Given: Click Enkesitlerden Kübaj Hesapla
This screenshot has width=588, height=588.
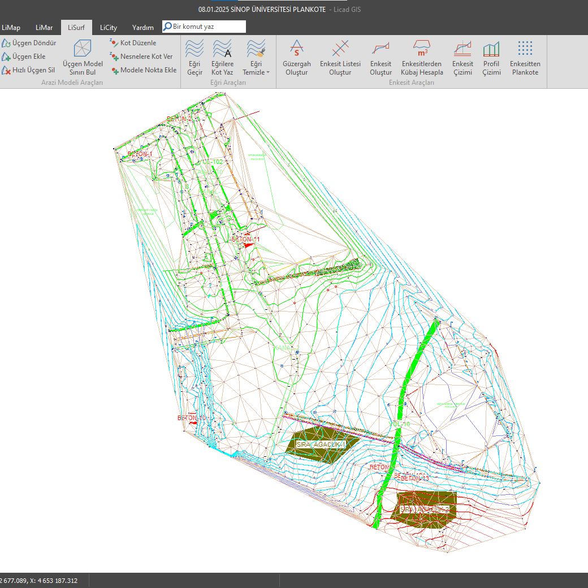Looking at the screenshot, I should 422,57.
